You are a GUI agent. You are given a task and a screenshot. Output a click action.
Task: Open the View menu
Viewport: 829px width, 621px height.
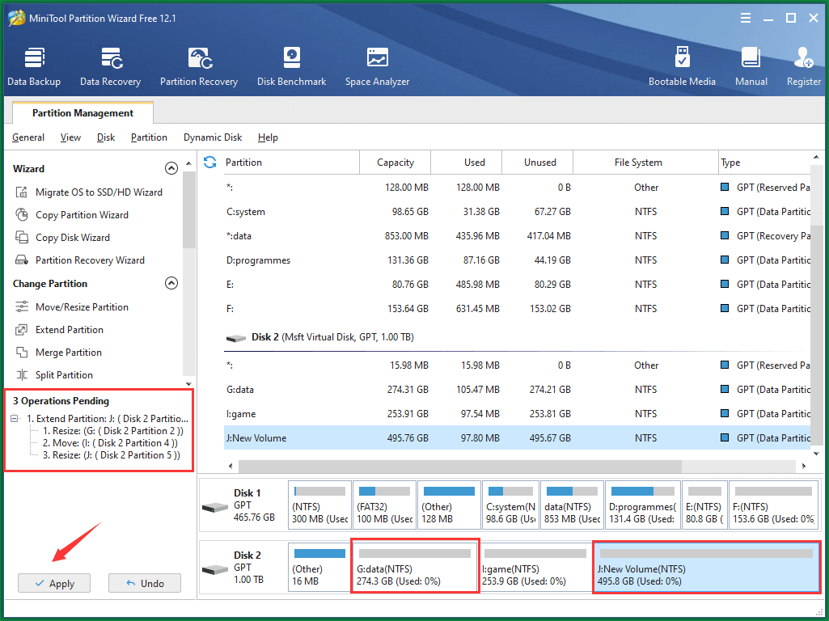[x=70, y=137]
